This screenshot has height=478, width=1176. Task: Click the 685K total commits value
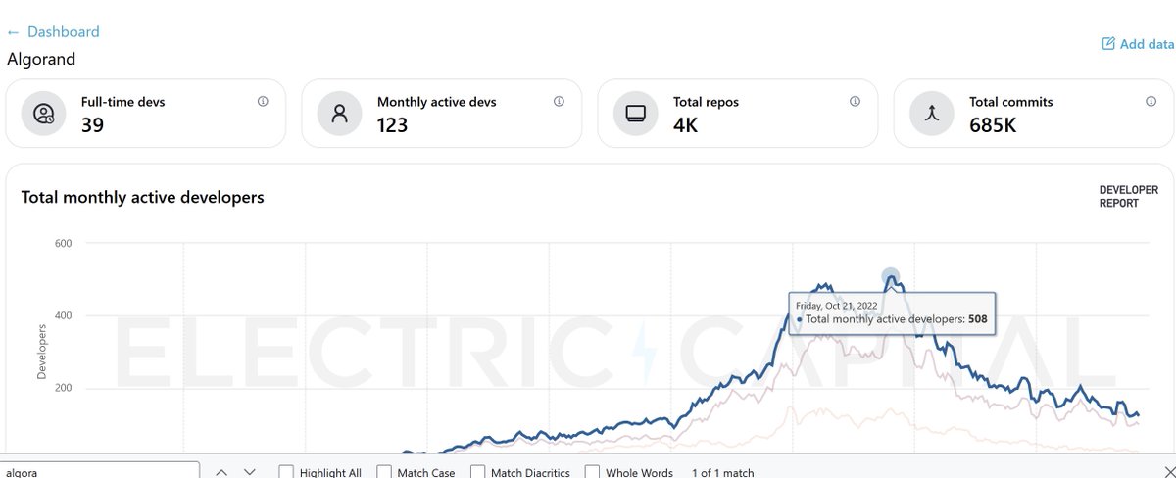pos(994,124)
